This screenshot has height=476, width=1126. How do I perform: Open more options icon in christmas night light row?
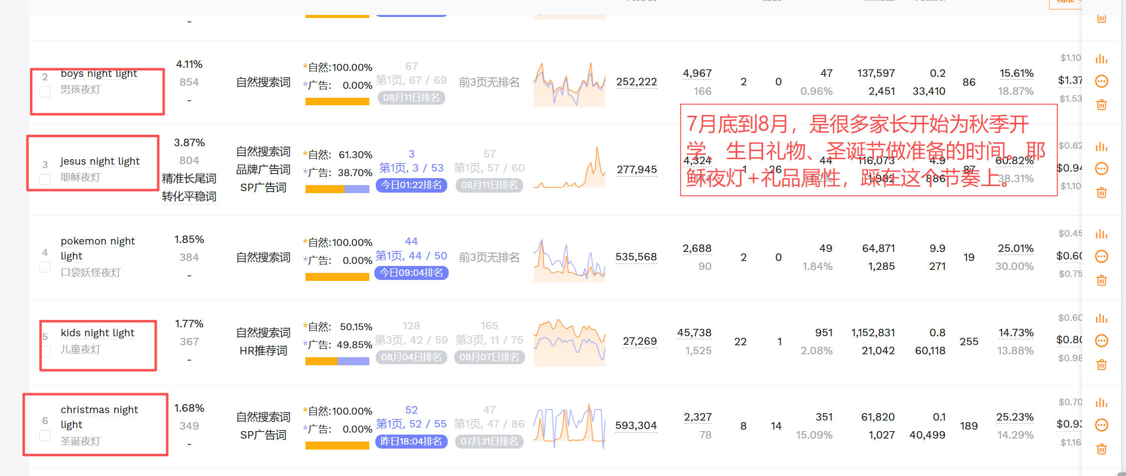1101,425
